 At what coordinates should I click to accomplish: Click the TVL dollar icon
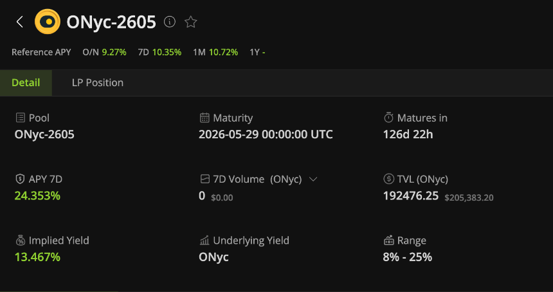pos(388,179)
